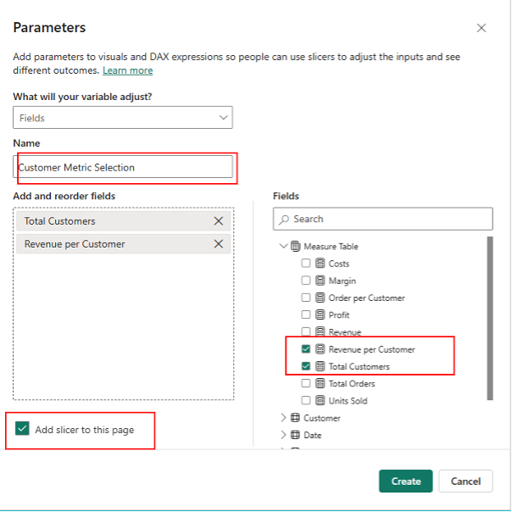The height and width of the screenshot is (512, 512).
Task: Click the Total Customers measure icon
Action: click(x=320, y=366)
